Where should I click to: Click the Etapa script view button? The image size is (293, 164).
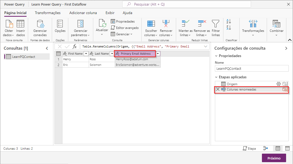click(x=249, y=149)
